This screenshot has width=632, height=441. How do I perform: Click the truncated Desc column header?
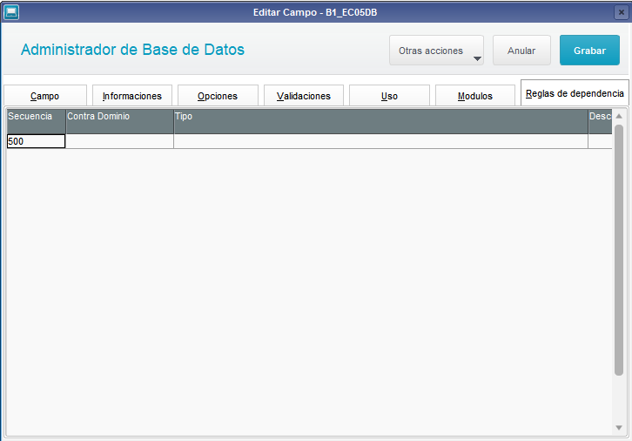pyautogui.click(x=600, y=121)
